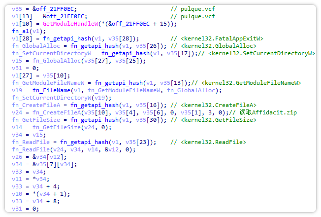The height and width of the screenshot is (217, 321).
Task: Click the fn_GetFileSize variable assignment
Action: (36, 120)
